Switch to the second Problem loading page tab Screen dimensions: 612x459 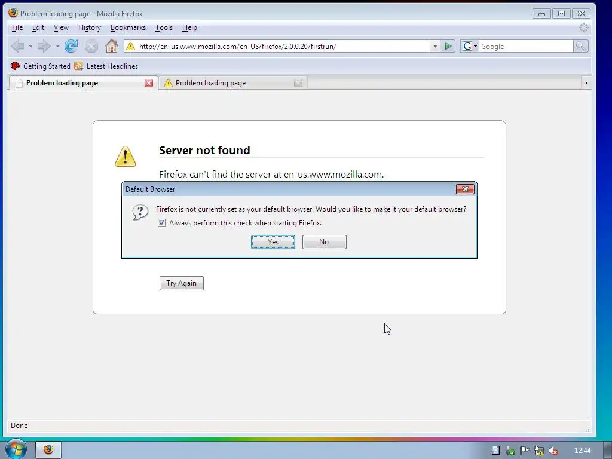232,82
